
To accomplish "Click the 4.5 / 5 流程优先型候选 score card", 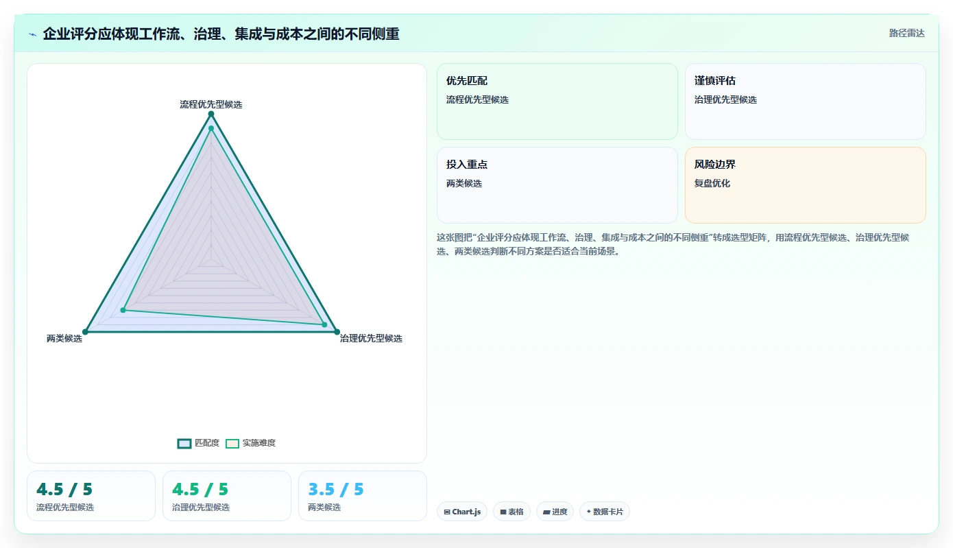I will click(x=91, y=496).
